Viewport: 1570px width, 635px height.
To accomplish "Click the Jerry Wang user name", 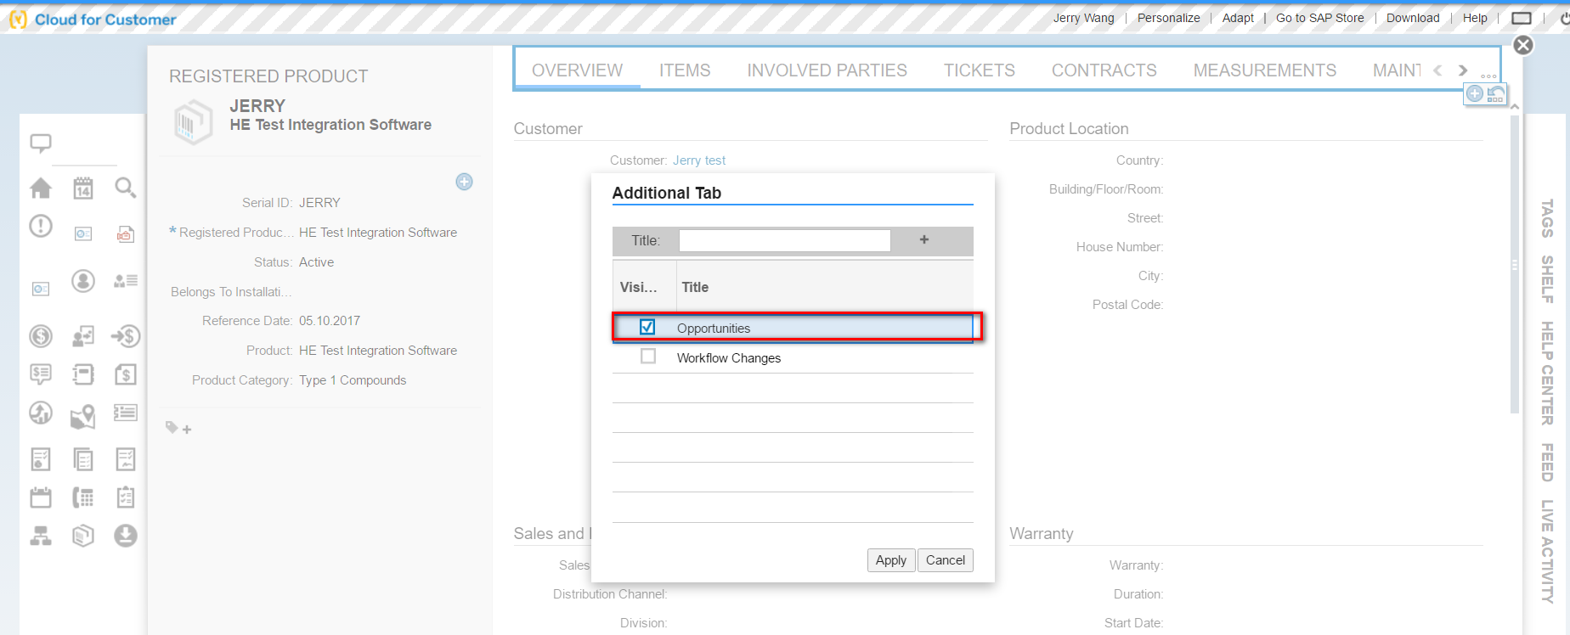I will [x=1083, y=18].
